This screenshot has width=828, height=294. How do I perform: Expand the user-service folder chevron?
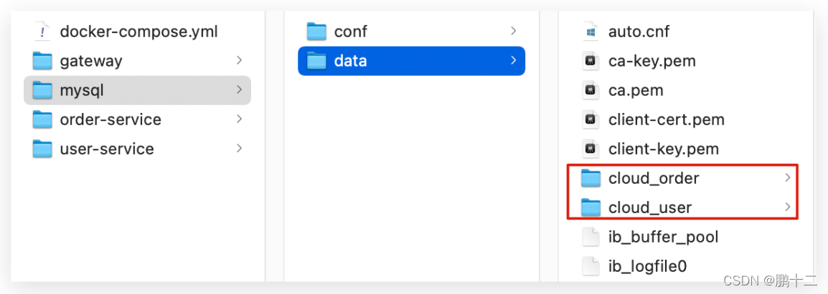pos(239,149)
